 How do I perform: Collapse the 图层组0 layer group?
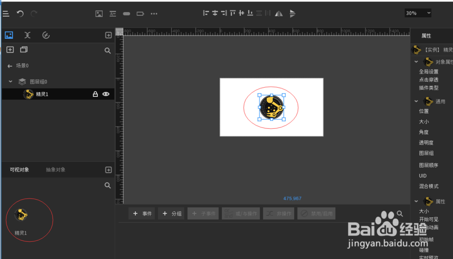(x=10, y=82)
